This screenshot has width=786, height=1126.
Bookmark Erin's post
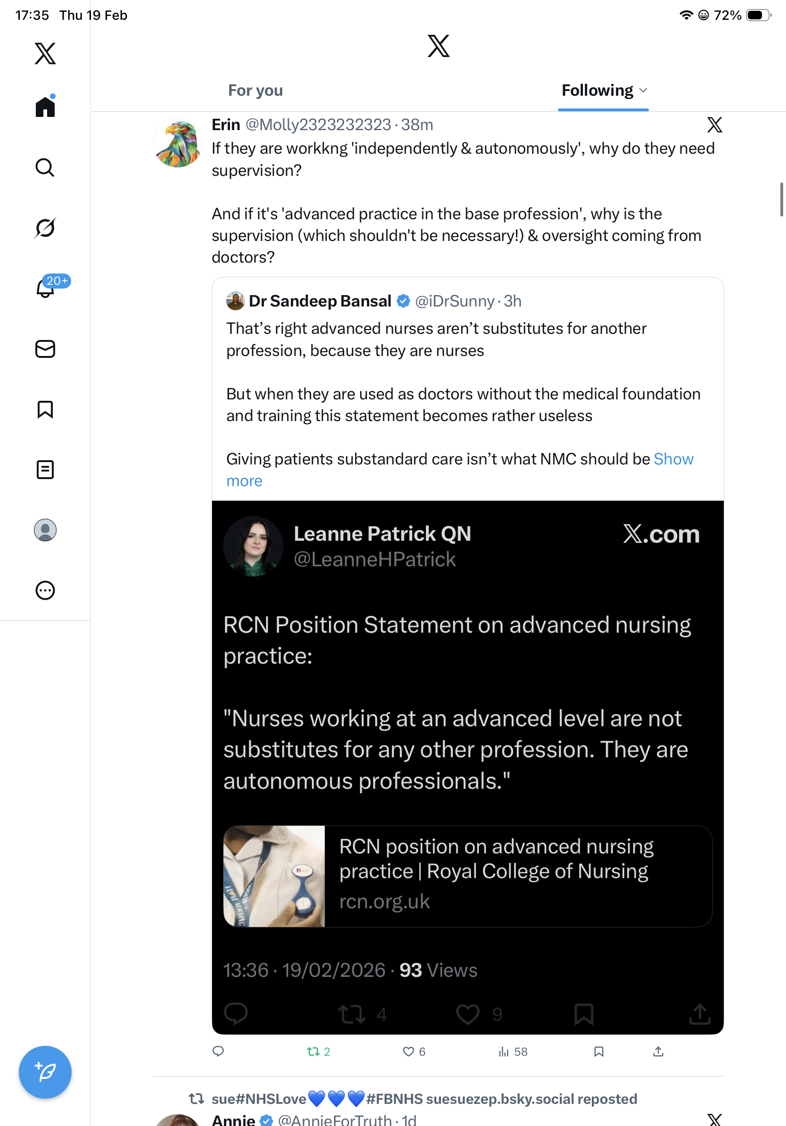click(598, 1051)
